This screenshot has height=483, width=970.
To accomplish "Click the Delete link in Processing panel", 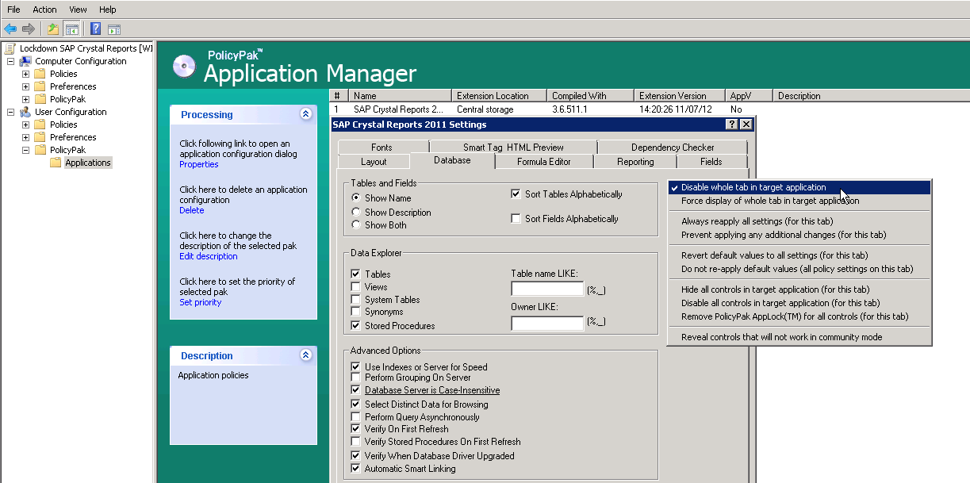I will (192, 210).
